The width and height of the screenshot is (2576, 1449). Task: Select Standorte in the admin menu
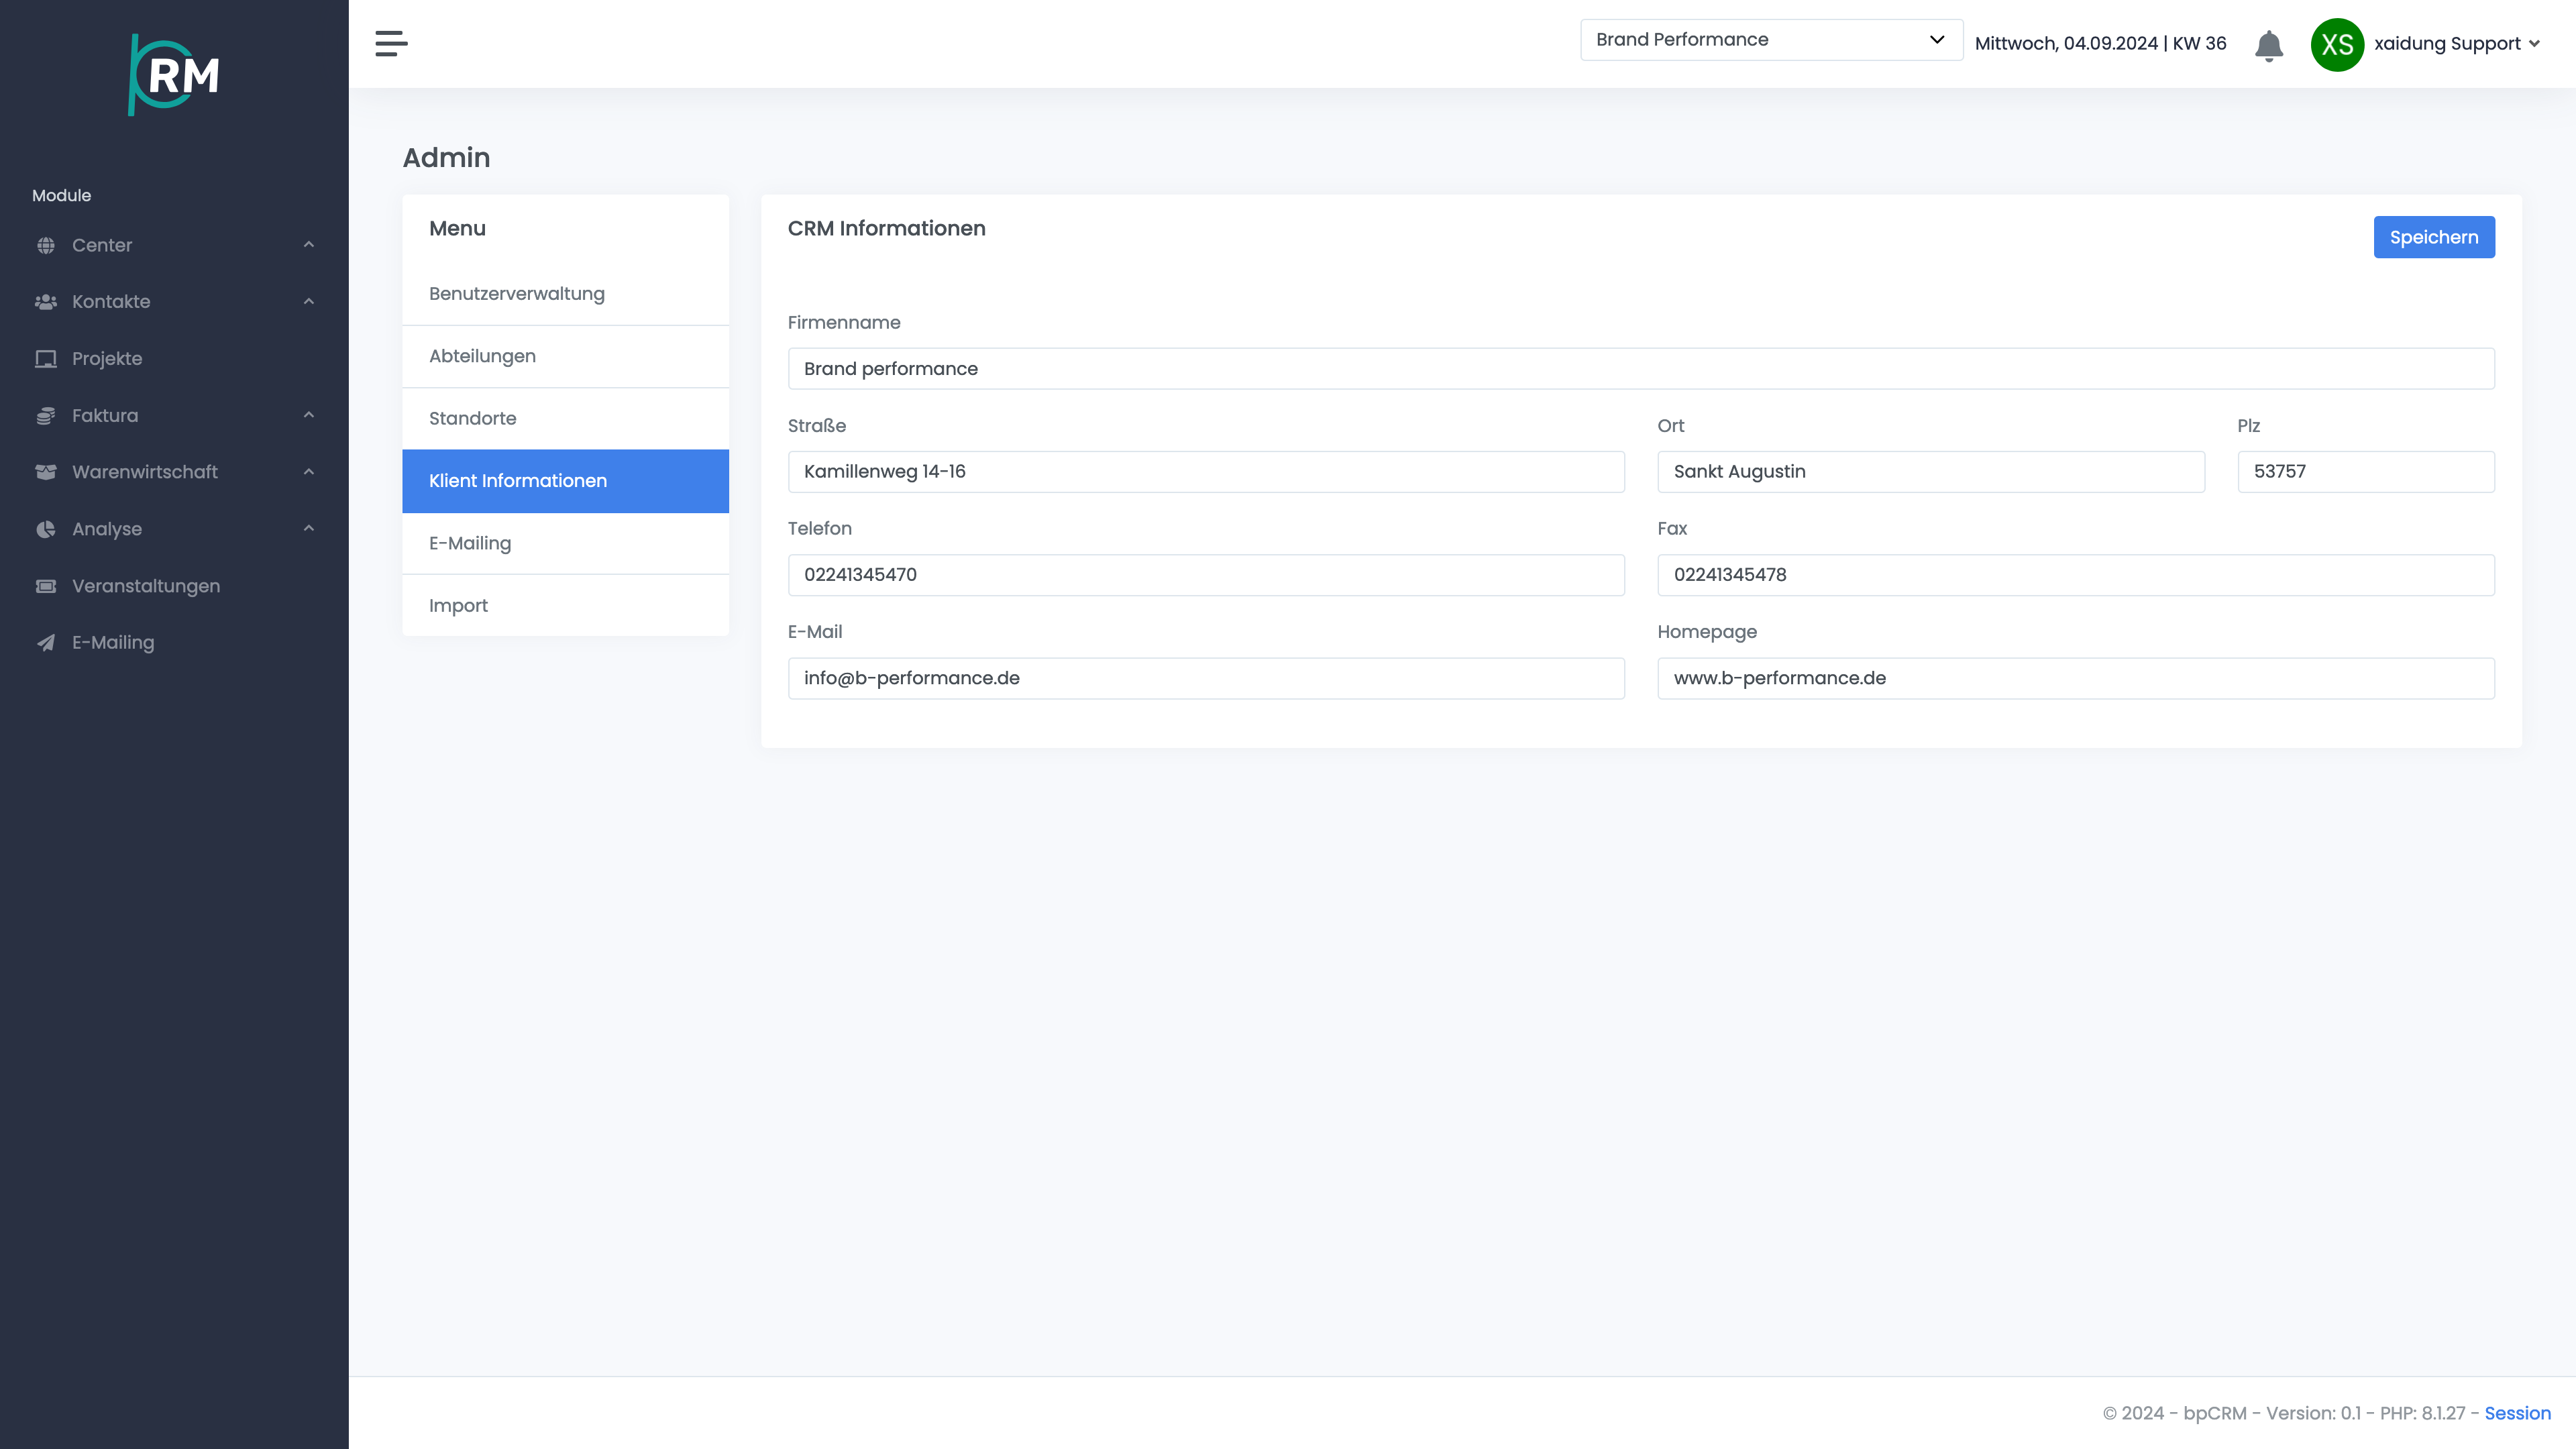(x=565, y=419)
